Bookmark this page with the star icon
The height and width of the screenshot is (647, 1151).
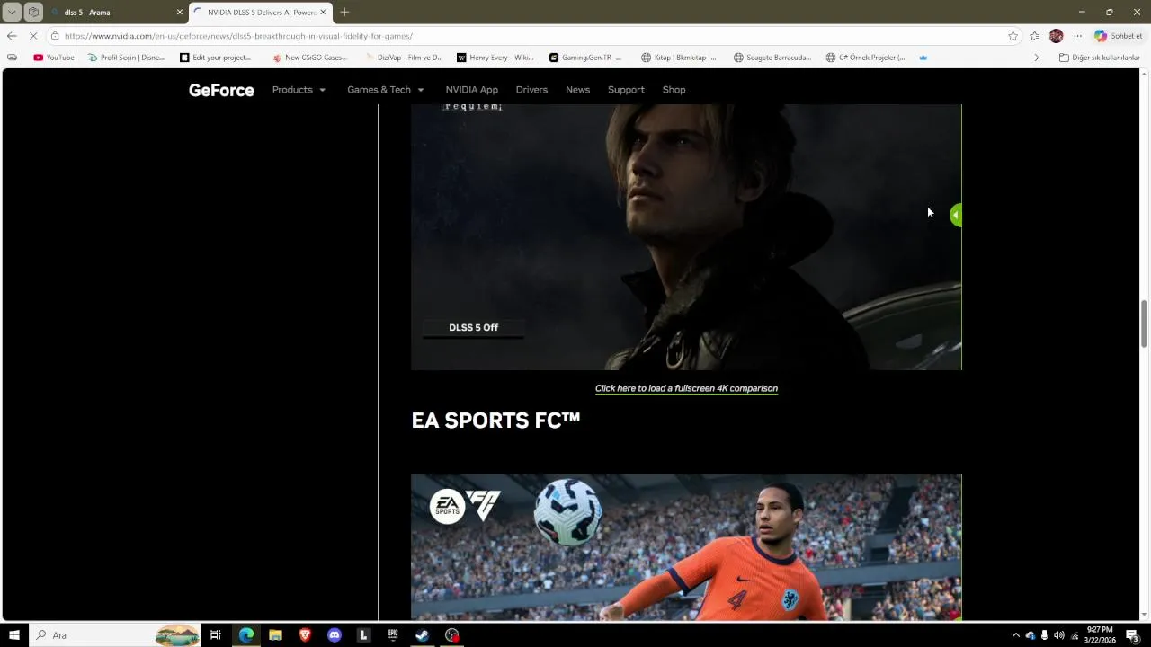coord(1013,36)
